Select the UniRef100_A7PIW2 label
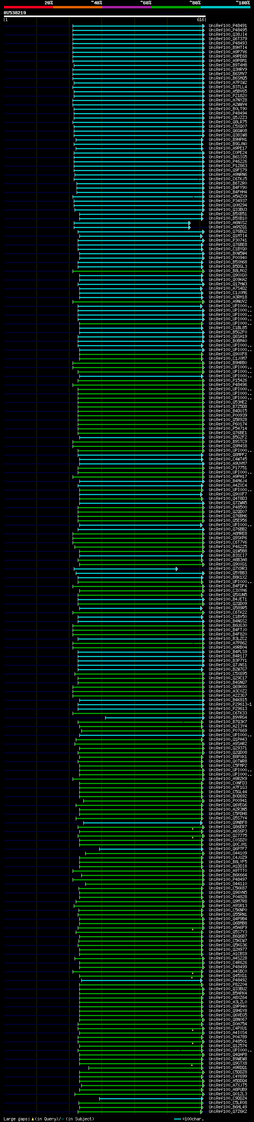Image resolution: width=254 pixels, height=1122 pixels. (x=228, y=83)
